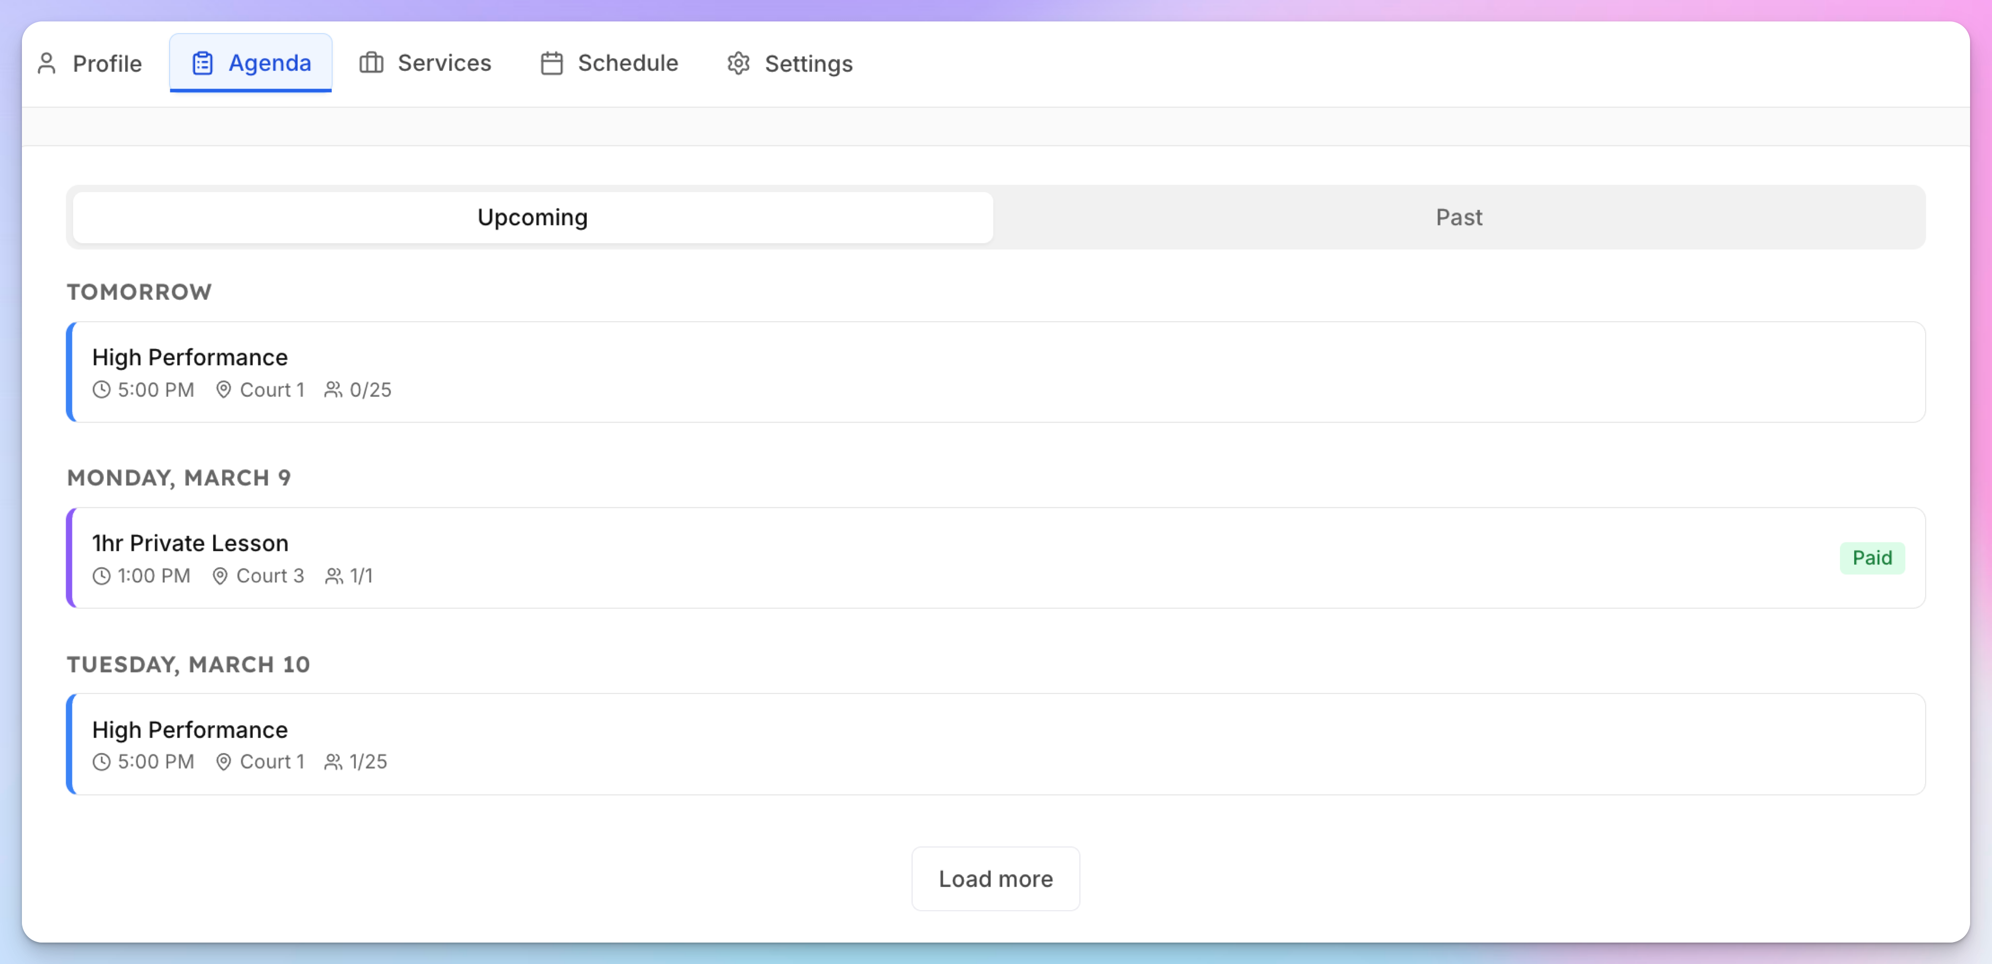Select the Upcoming segment
The width and height of the screenshot is (1992, 964).
pos(533,217)
